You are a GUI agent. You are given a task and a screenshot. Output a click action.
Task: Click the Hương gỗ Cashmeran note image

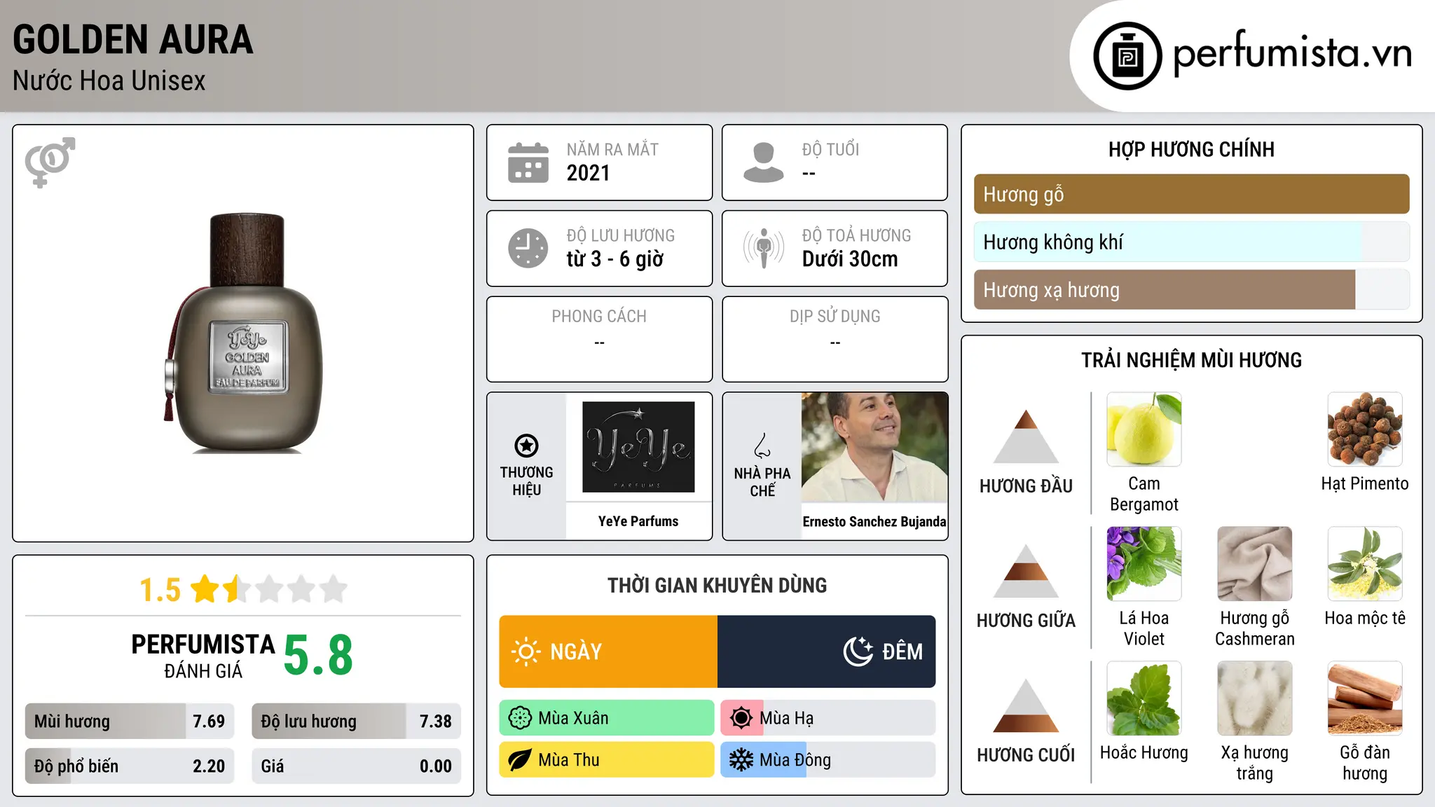pyautogui.click(x=1255, y=564)
